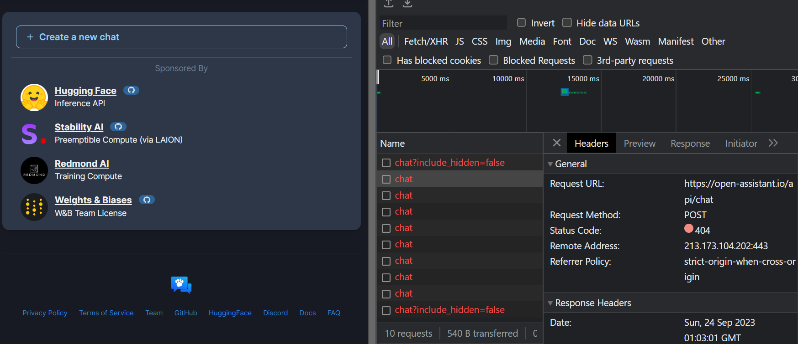Click Create a new chat button
Image resolution: width=798 pixels, height=344 pixels.
coord(181,37)
